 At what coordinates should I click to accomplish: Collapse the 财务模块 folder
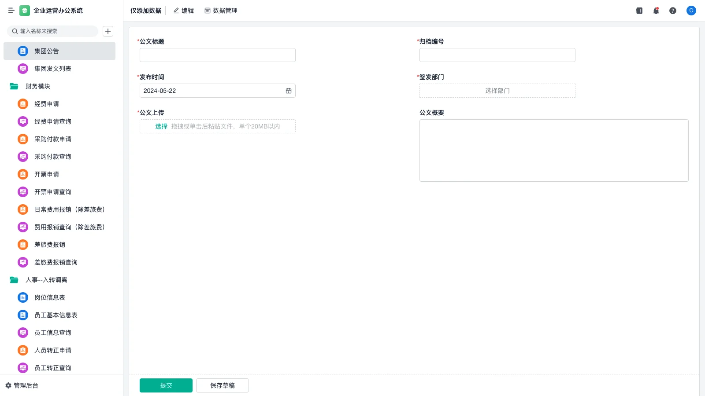click(x=14, y=86)
